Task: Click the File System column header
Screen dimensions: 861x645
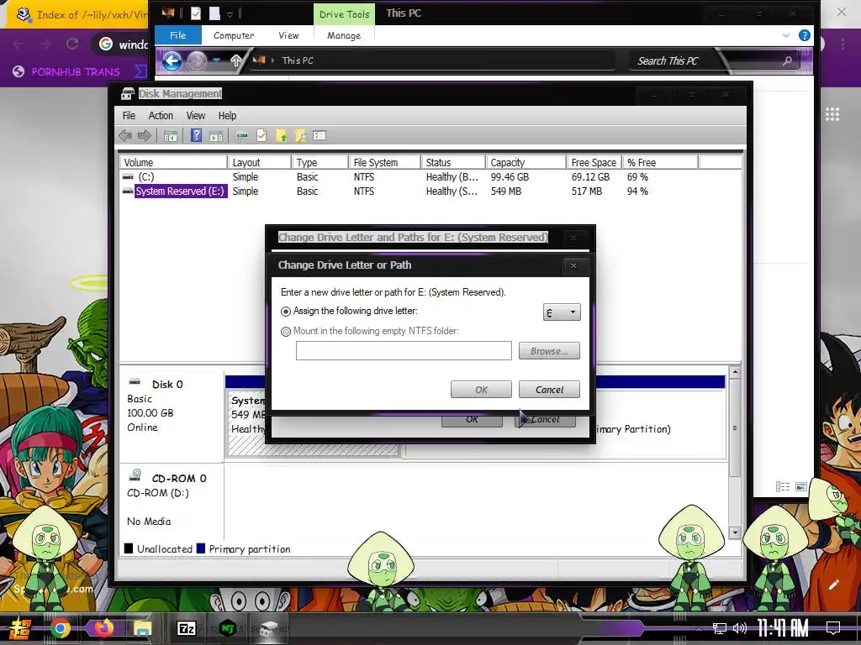Action: [x=384, y=162]
